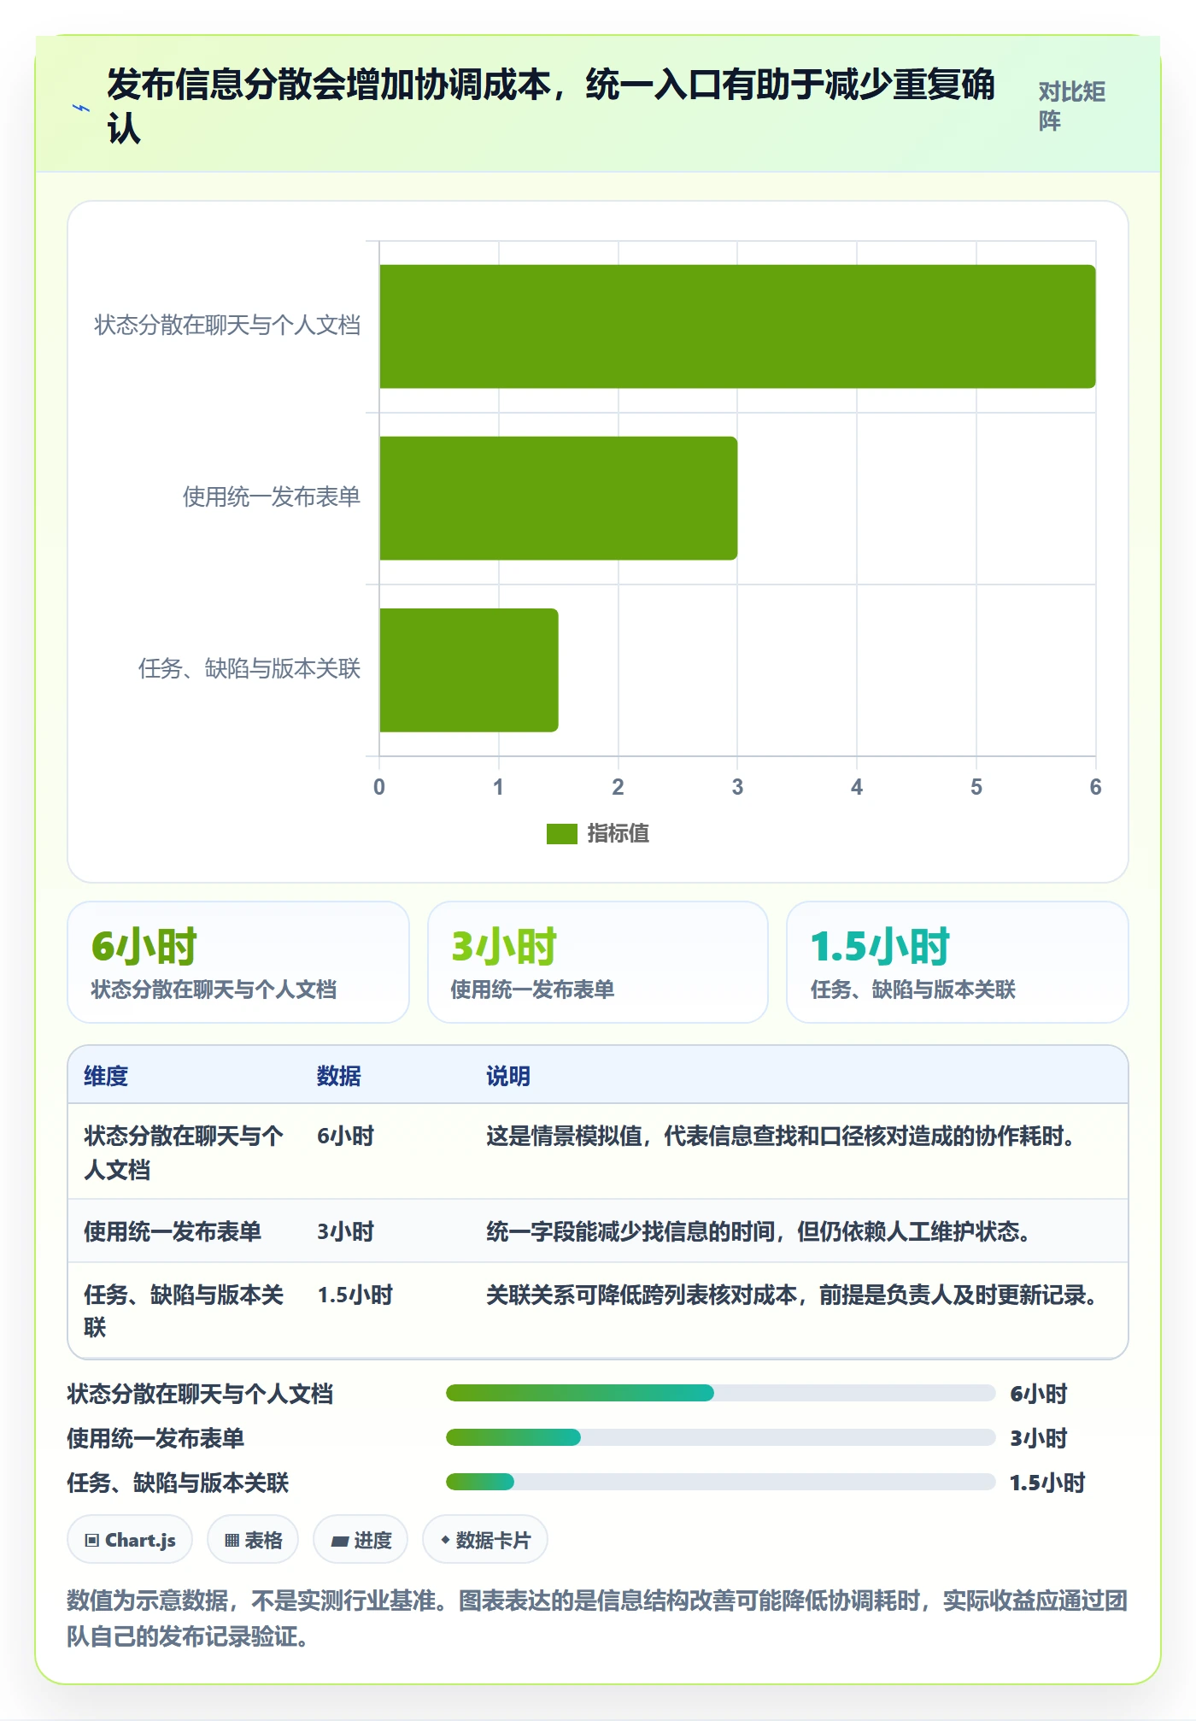Viewport: 1196px width, 1721px height.
Task: Click the grid icon in 表格 chip
Action: click(232, 1541)
